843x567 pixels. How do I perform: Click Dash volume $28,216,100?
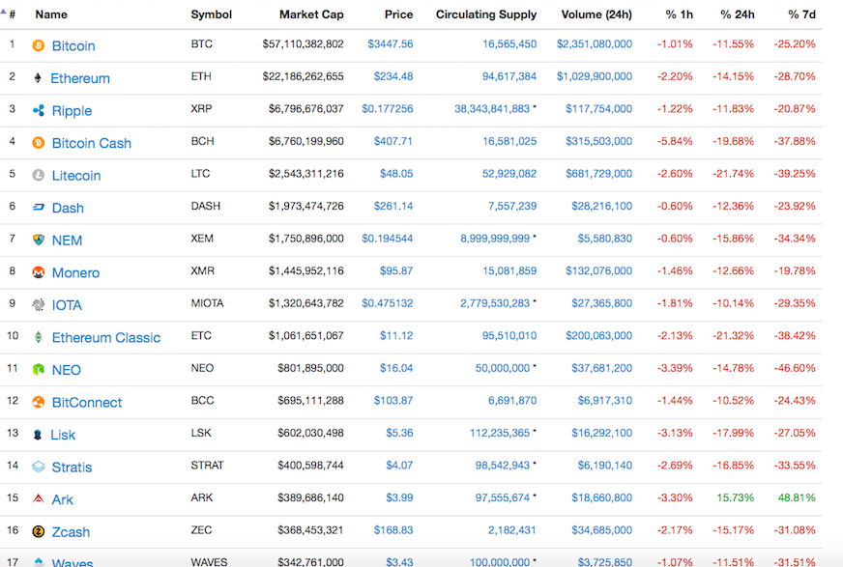601,206
